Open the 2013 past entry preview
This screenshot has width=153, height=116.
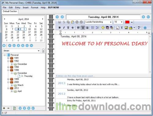coord(103,83)
